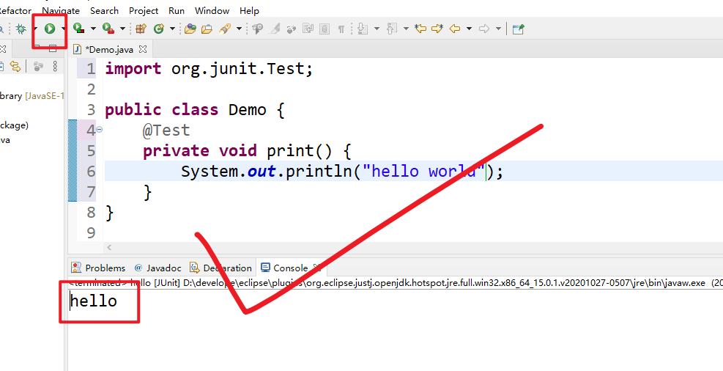Close the *Demo.java editor tab
Viewport: 723px width, 371px height.
click(143, 49)
